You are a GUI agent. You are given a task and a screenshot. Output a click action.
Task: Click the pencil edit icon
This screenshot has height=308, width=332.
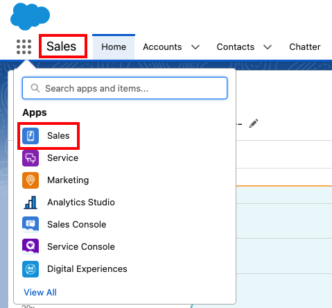pyautogui.click(x=254, y=123)
